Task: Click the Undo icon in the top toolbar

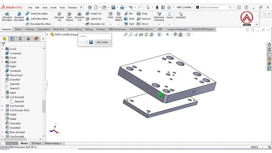Action: [x=131, y=8]
